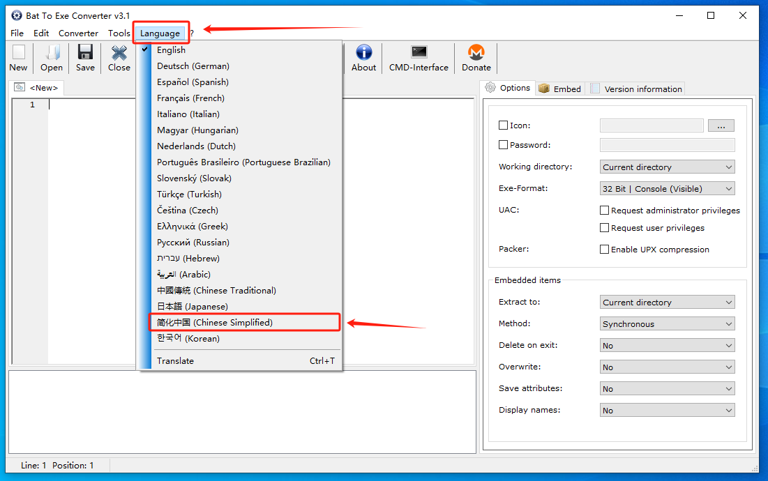Enable the Icon checkbox

503,125
